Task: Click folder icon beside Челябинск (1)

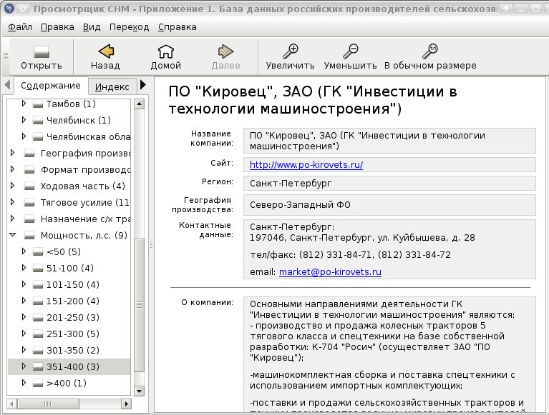Action: point(38,121)
